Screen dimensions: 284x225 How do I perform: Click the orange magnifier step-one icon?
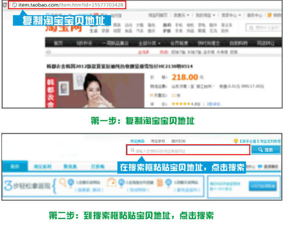coord(63,182)
